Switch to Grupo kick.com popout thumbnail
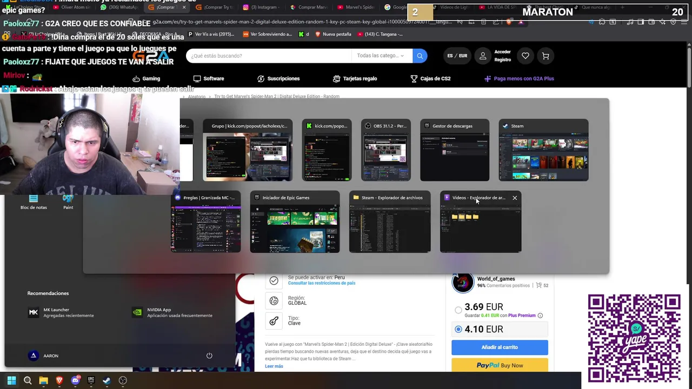Screen dimensions: 692x389 [248, 150]
